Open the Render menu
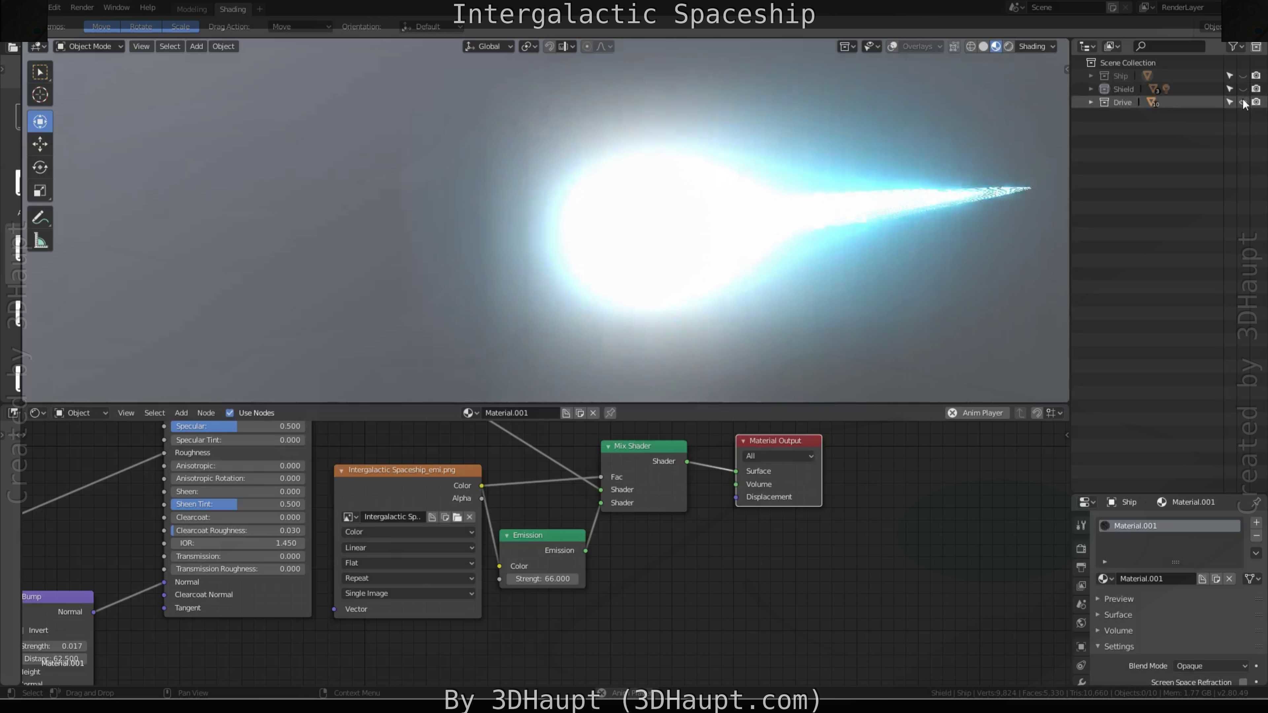The height and width of the screenshot is (713, 1268). click(82, 7)
